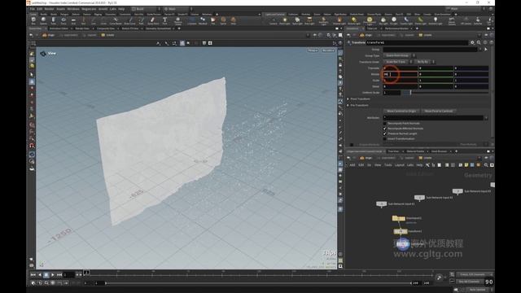Select the Grid shelf tool
This screenshot has width=521, height=293.
point(73,20)
